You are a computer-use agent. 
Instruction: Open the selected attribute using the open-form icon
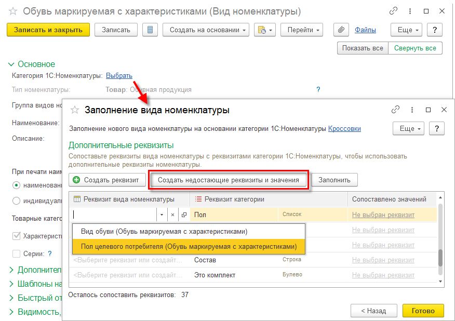pyautogui.click(x=184, y=215)
